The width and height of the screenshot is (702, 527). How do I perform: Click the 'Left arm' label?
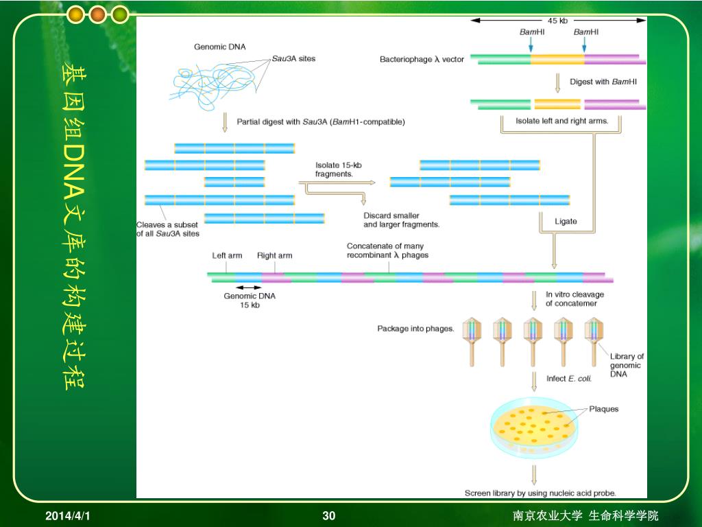click(x=227, y=255)
